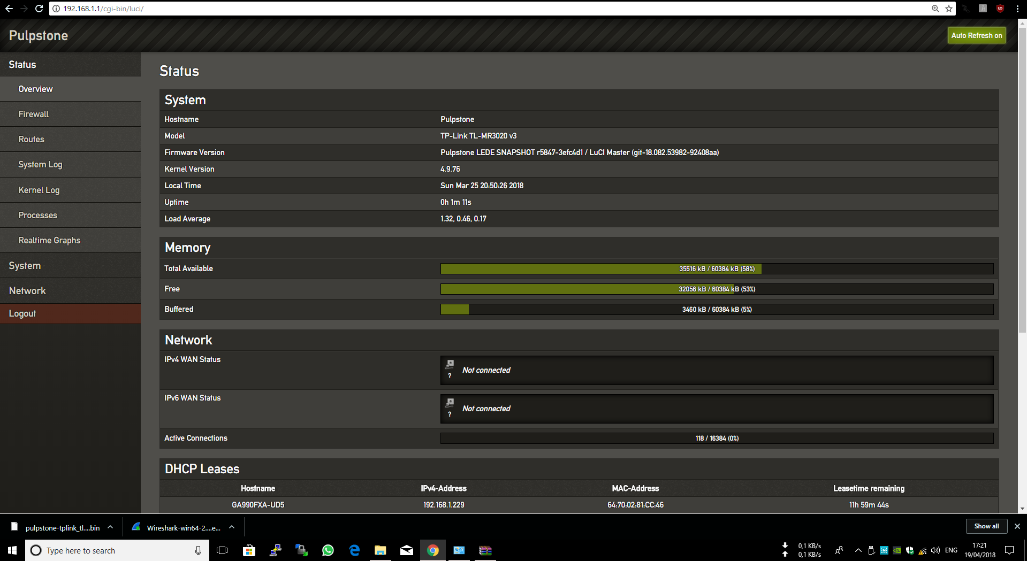Screen dimensions: 1027x561
Task: Open the Firewall status page
Action: (70, 114)
